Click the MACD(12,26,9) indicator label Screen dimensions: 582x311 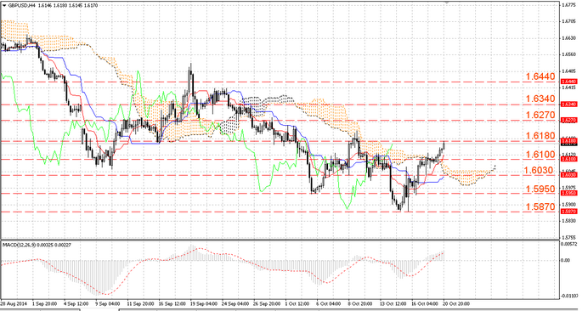(x=19, y=245)
